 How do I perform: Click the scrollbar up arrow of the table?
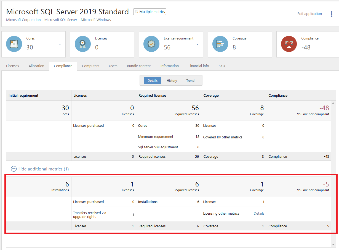coord(333,103)
